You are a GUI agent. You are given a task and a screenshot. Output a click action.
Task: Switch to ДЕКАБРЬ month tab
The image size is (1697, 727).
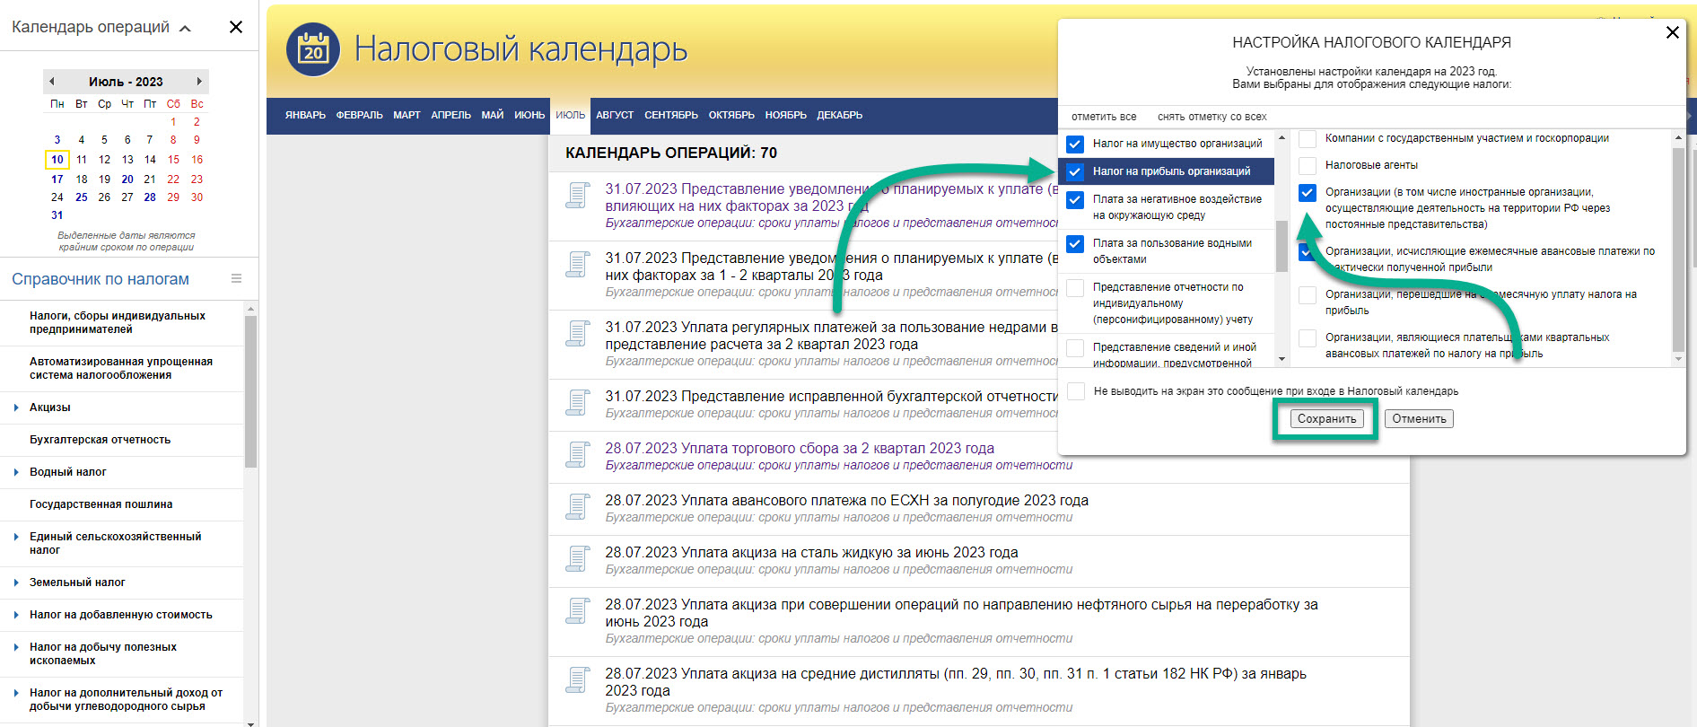pyautogui.click(x=839, y=115)
